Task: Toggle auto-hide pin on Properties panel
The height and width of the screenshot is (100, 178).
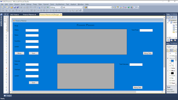Action: [x=174, y=44]
